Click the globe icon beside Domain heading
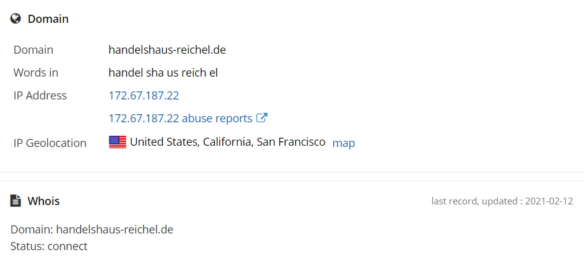This screenshot has width=584, height=260. tap(15, 19)
